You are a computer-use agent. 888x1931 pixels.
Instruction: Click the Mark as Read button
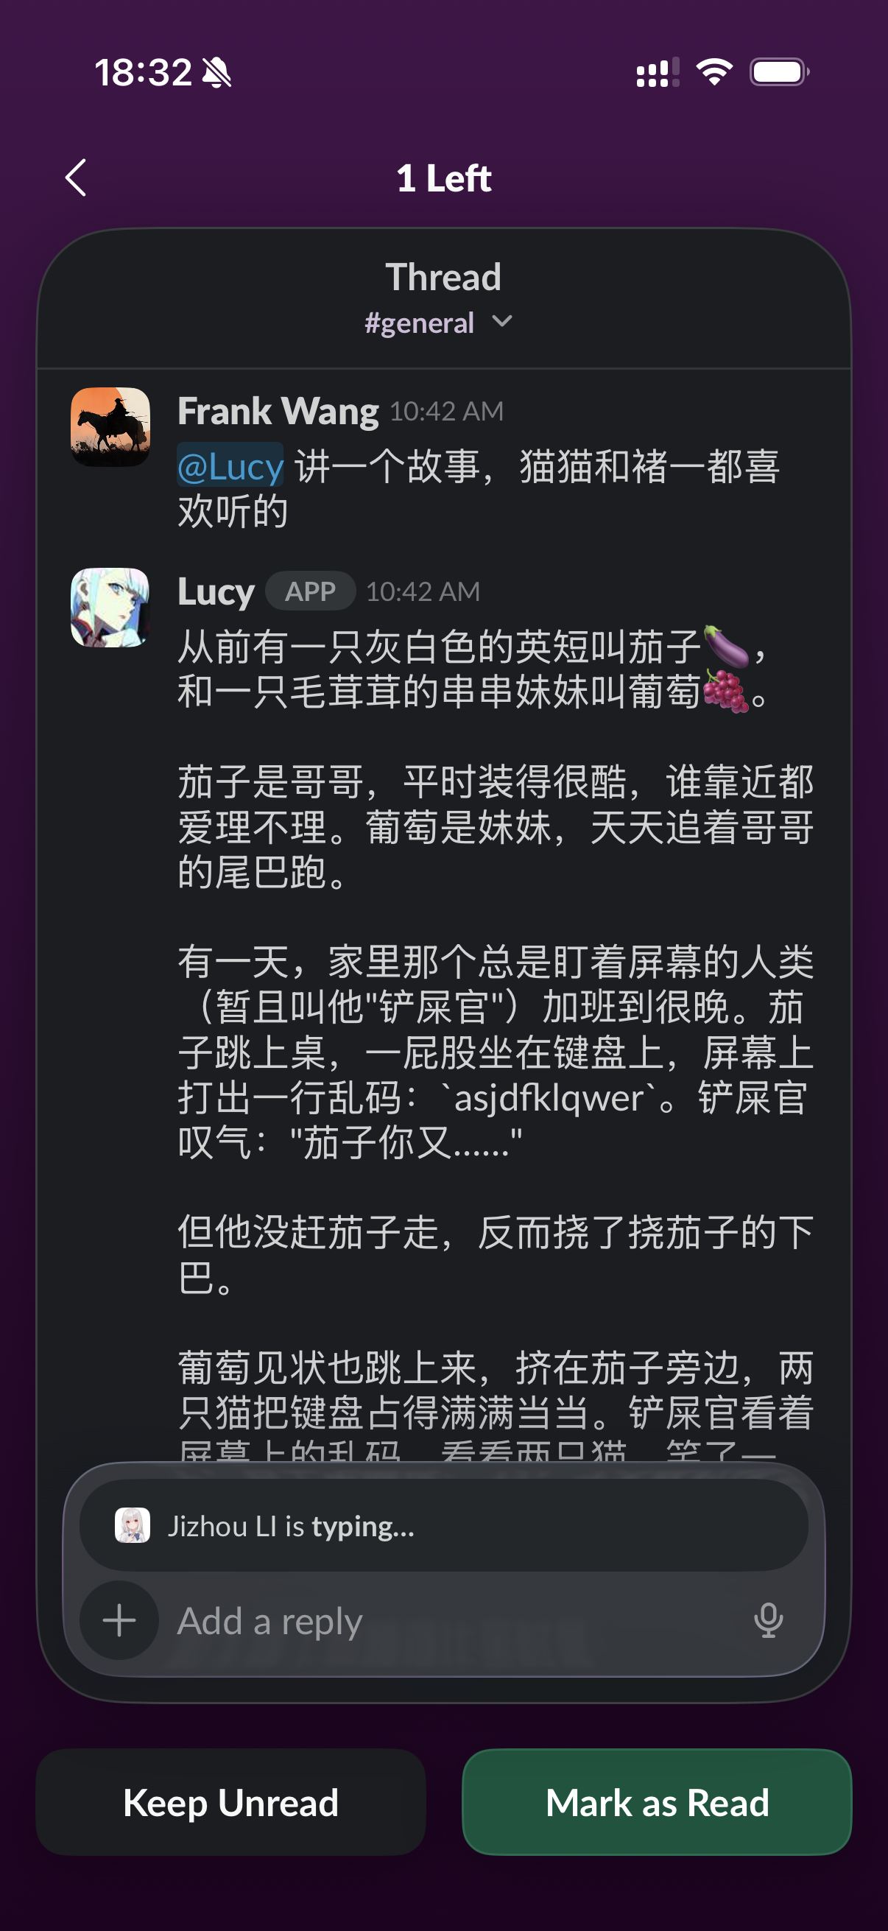point(657,1801)
